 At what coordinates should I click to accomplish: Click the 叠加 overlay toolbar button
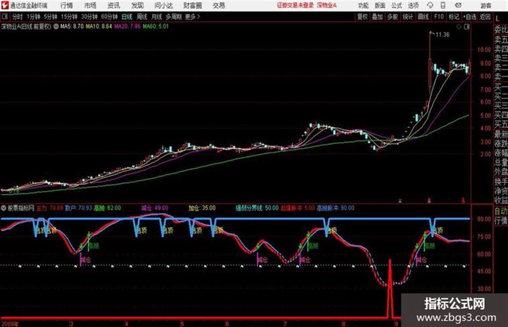[377, 17]
